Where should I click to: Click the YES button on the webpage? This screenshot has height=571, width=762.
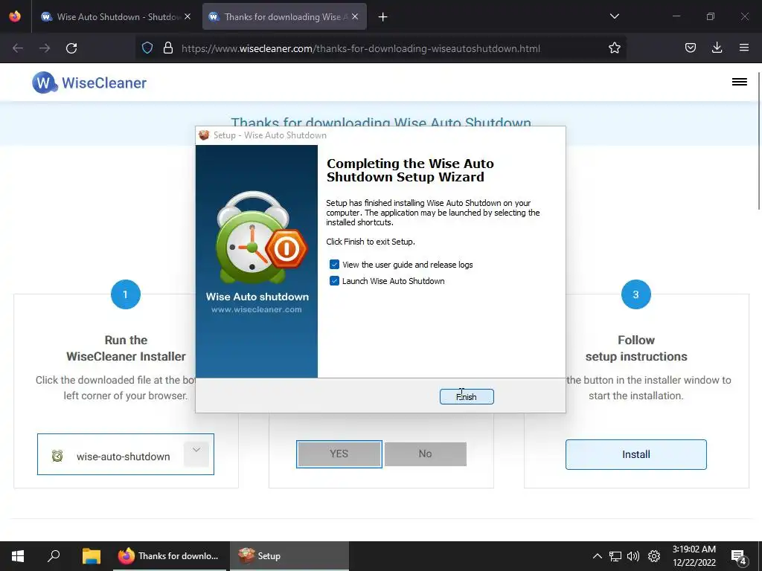pyautogui.click(x=339, y=454)
